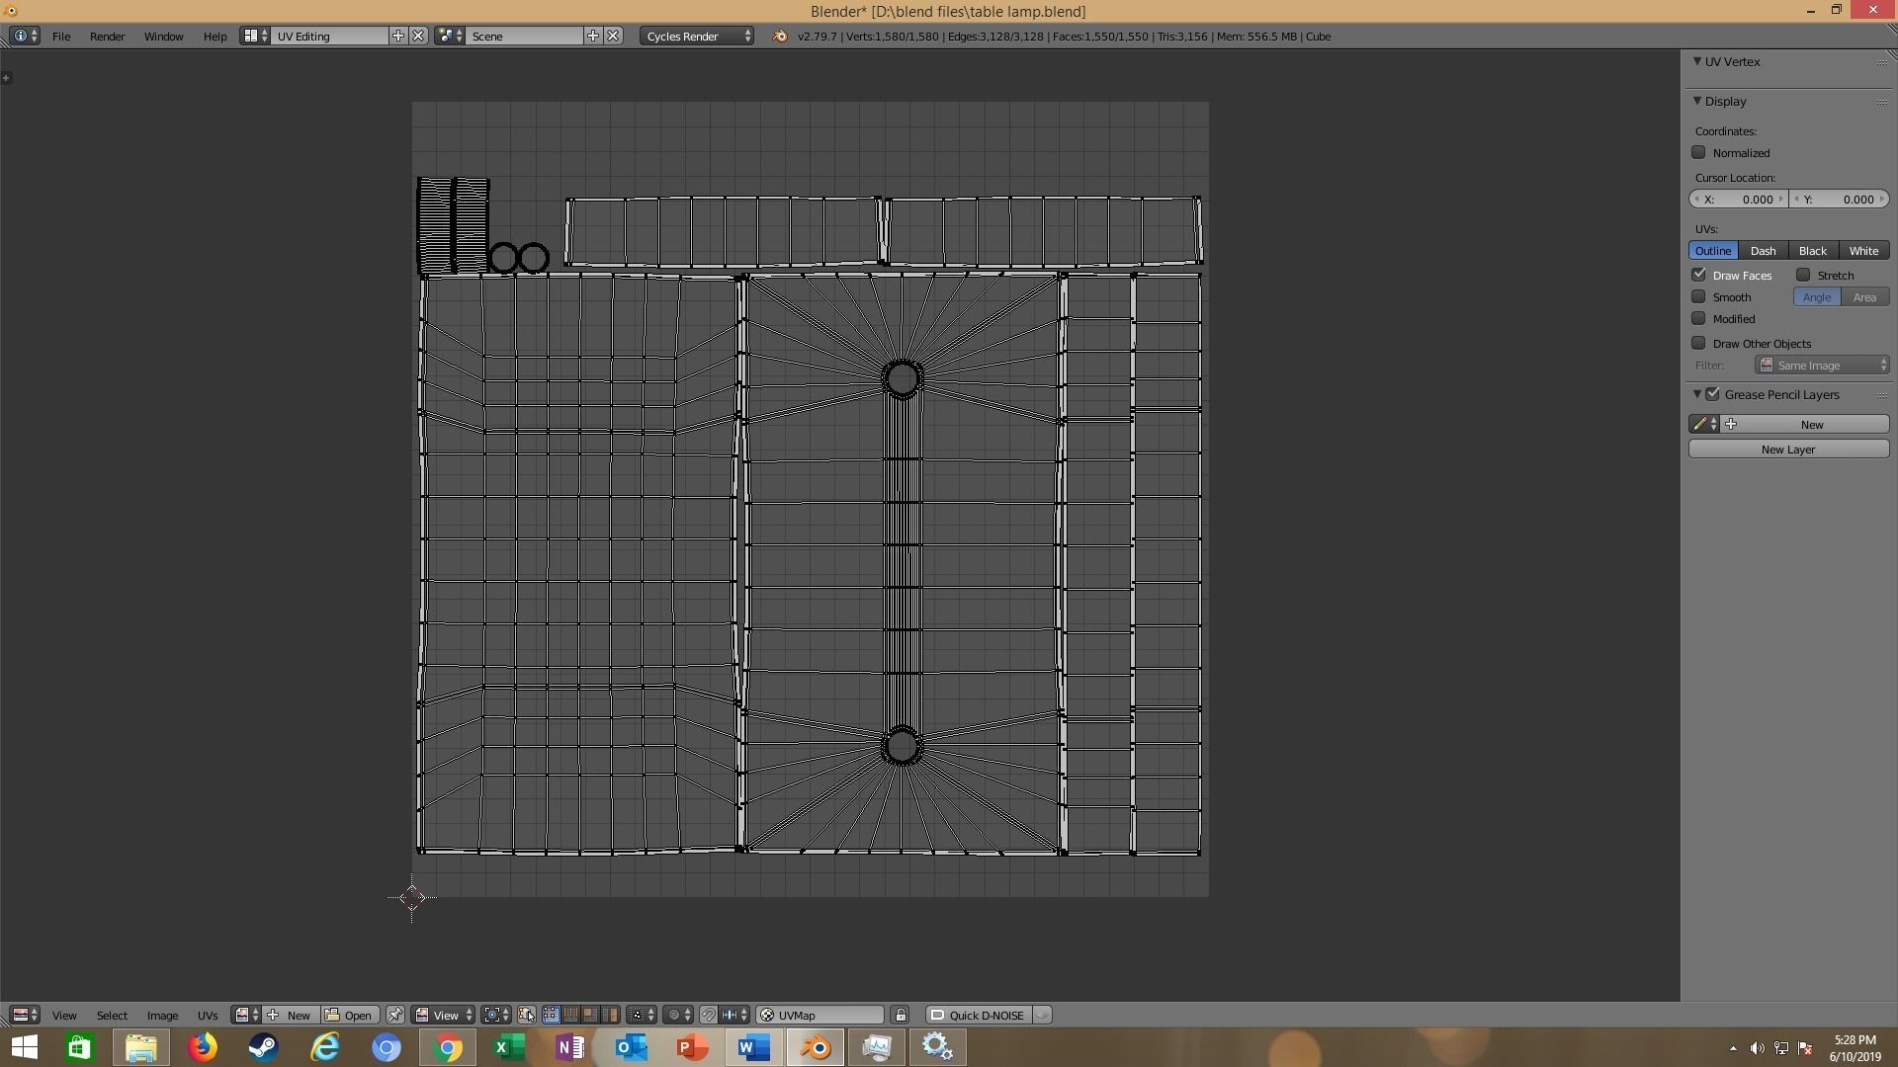Open the UVs menu
Screen dimensions: 1898x1067
click(207, 1015)
